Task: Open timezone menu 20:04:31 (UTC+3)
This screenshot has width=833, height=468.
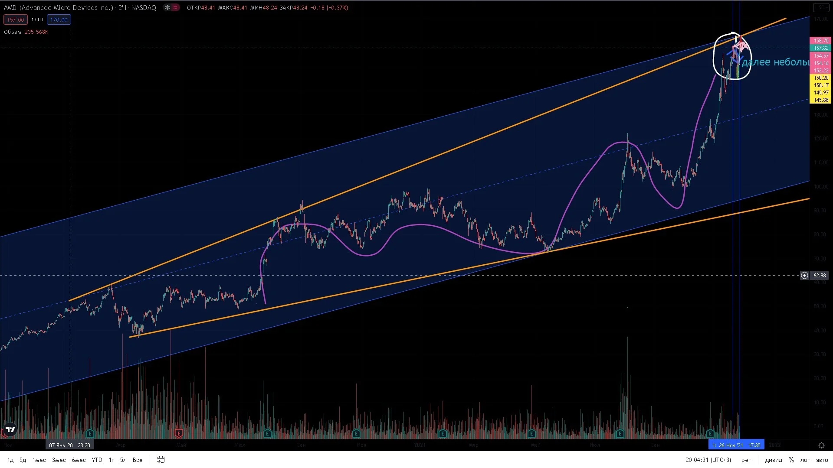Action: coord(708,460)
